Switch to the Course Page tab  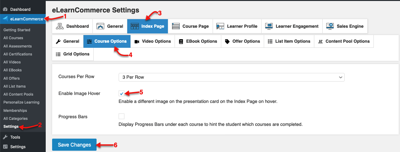(190, 26)
